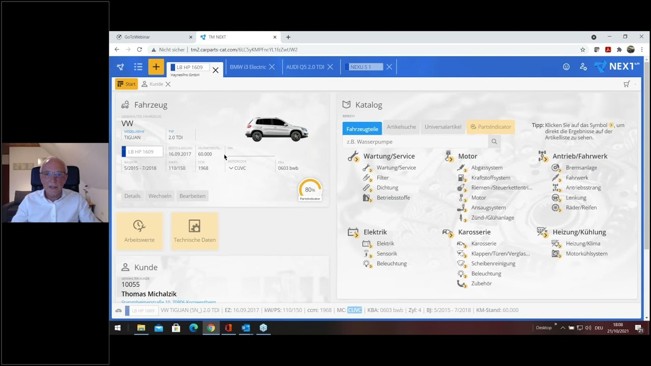651x366 pixels.
Task: Close the LB HP 1609 tab
Action: [216, 70]
